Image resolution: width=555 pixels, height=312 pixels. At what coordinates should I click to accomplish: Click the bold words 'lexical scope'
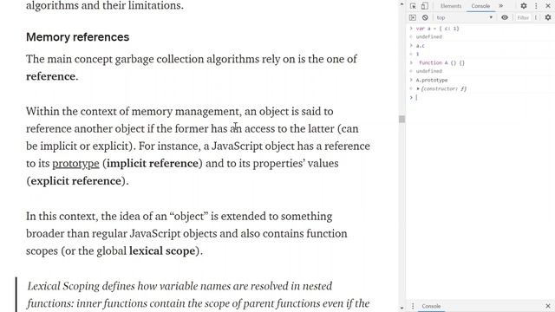(162, 250)
